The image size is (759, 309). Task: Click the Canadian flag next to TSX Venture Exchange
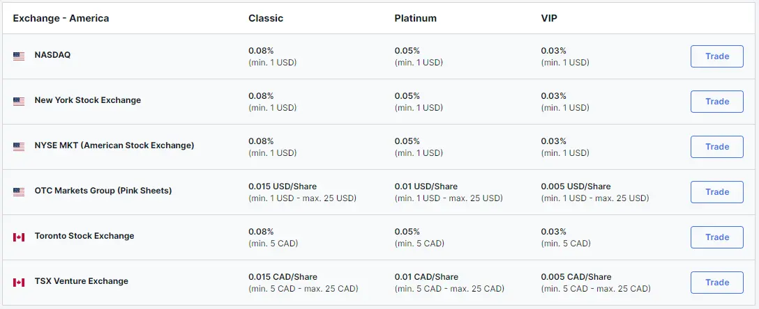tap(19, 283)
